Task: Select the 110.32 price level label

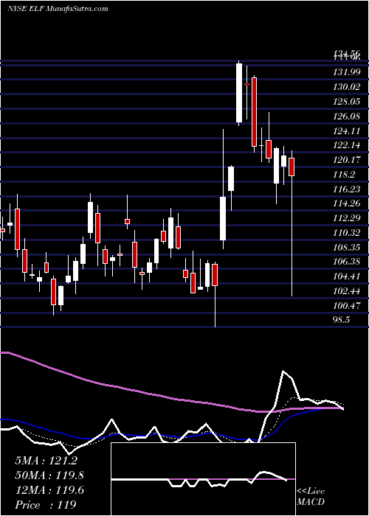Action: [346, 233]
